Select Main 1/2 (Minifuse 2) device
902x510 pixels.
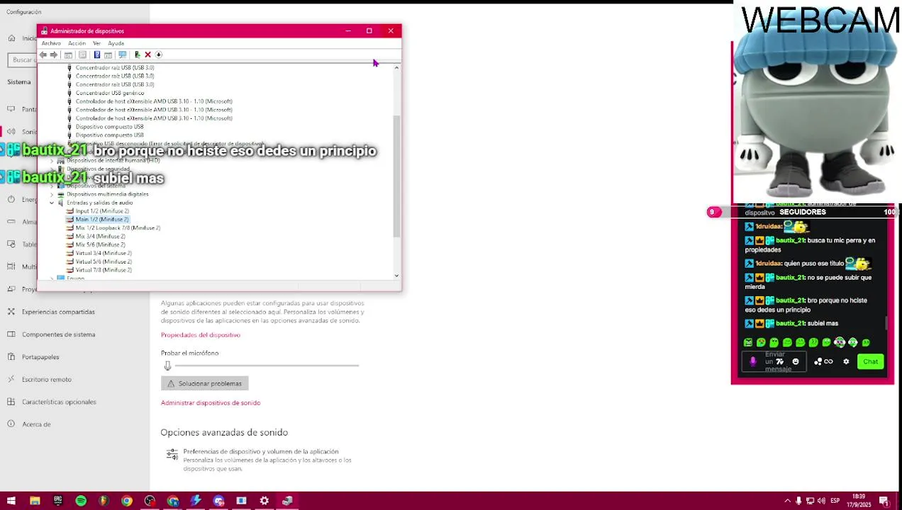(102, 220)
